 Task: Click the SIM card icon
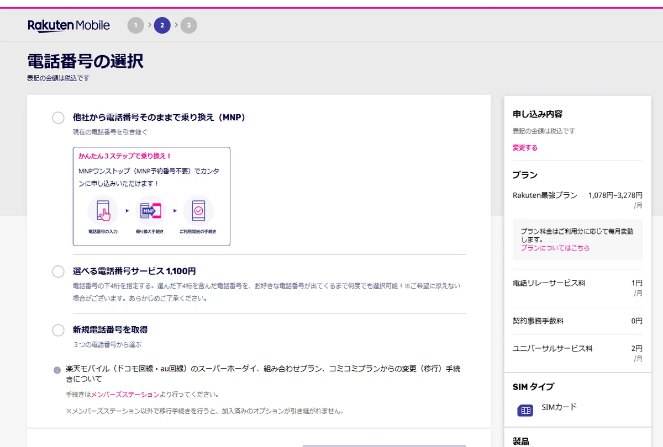[525, 411]
